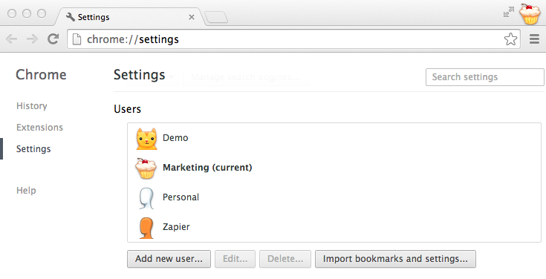Reload the page with the refresh icon

(x=53, y=39)
